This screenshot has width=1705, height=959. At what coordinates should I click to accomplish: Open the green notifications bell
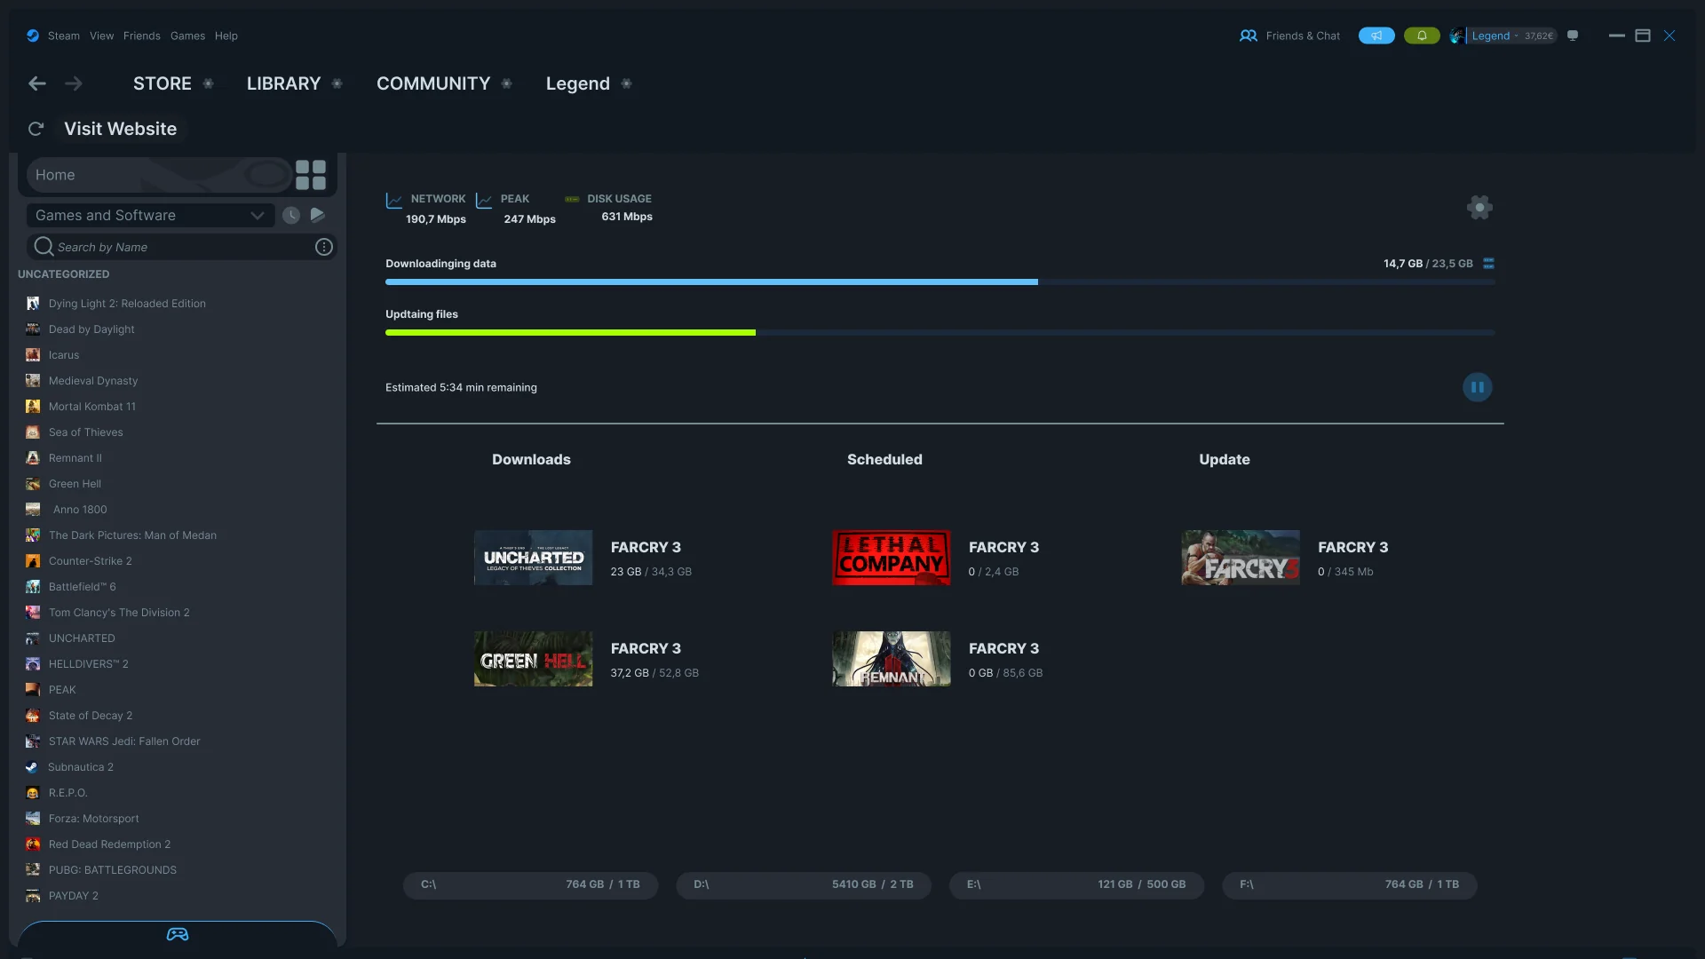(1422, 36)
